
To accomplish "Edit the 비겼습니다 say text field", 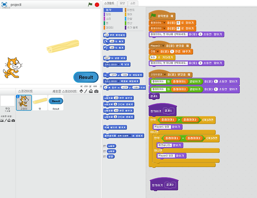I will pyautogui.click(x=165, y=145).
